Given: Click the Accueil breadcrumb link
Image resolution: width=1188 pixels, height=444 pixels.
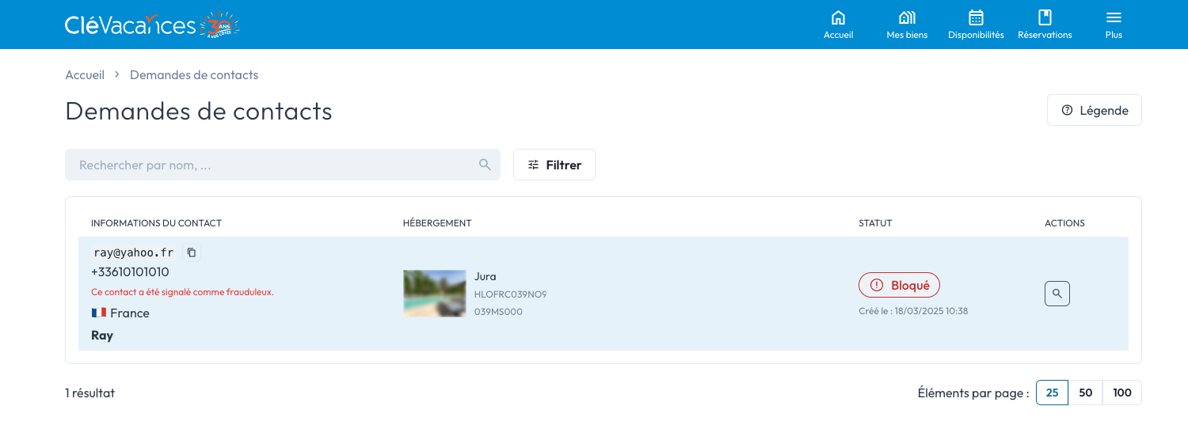Looking at the screenshot, I should pyautogui.click(x=85, y=75).
